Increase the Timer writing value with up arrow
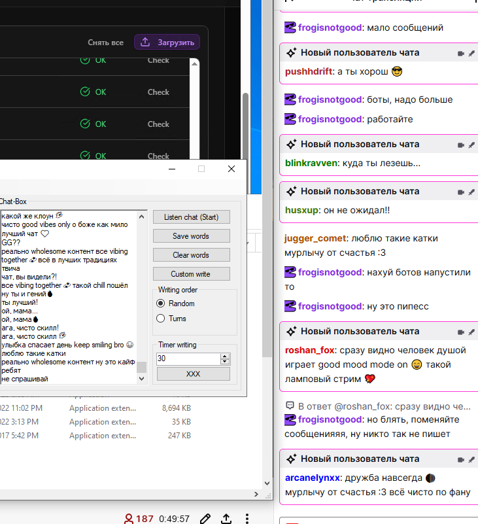Screen dimensions: 478x524 (226, 356)
